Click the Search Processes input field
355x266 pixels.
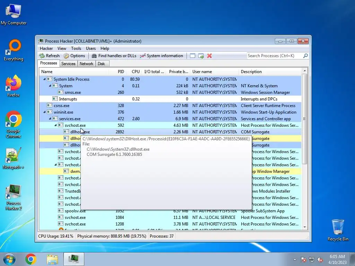pos(275,56)
